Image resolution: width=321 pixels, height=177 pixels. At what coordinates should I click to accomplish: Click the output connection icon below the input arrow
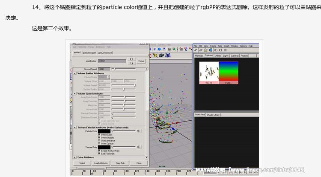coord(132,63)
